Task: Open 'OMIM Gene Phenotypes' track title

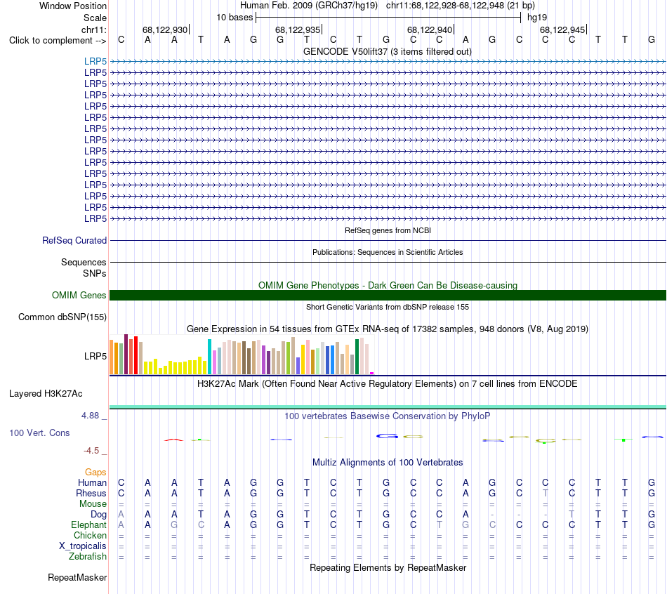Action: coord(388,285)
